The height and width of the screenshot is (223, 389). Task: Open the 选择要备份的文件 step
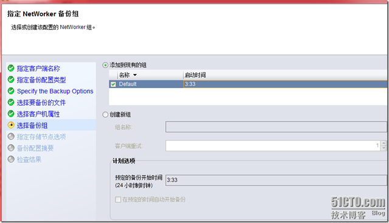41,103
